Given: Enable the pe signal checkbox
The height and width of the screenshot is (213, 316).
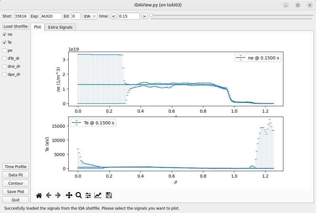Looking at the screenshot, I should [5, 50].
